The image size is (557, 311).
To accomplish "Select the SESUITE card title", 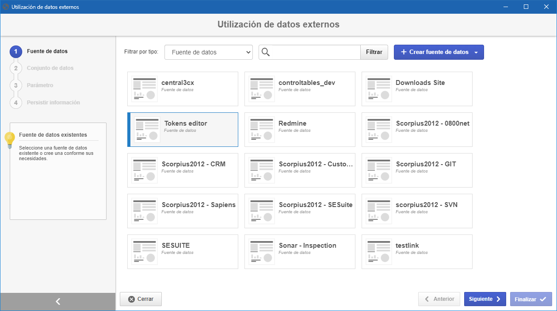I will click(x=175, y=246).
